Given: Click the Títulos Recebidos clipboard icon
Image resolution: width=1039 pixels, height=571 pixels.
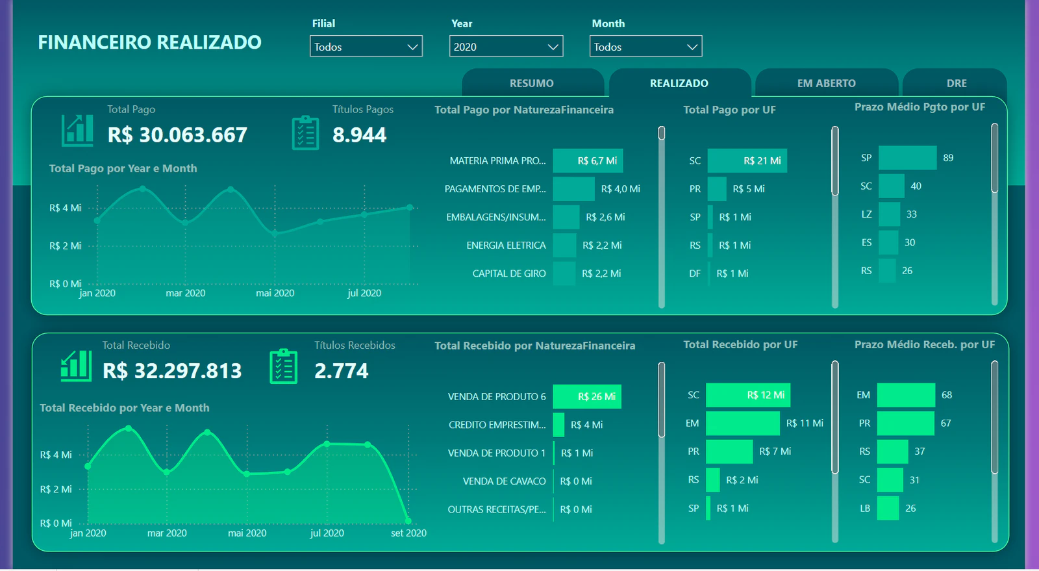Looking at the screenshot, I should click(x=283, y=366).
